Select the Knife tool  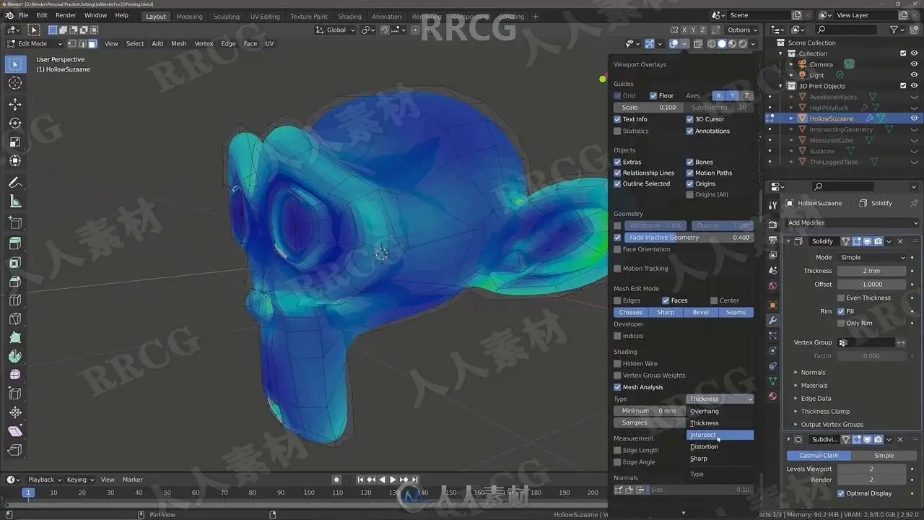[15, 319]
